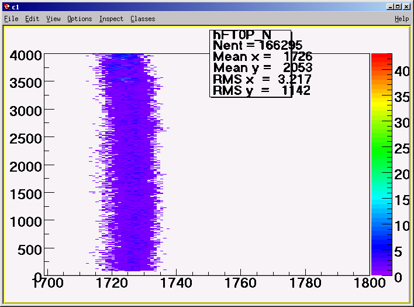Open the Classes menu
Viewport: 414px width, 307px height.
(x=143, y=19)
